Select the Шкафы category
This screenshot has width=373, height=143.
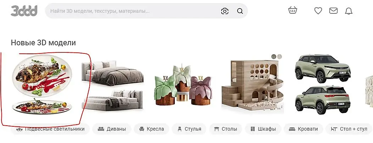(x=263, y=129)
